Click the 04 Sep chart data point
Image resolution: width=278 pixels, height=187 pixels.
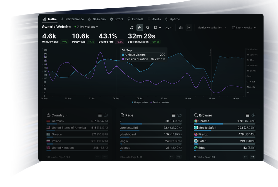[116, 61]
